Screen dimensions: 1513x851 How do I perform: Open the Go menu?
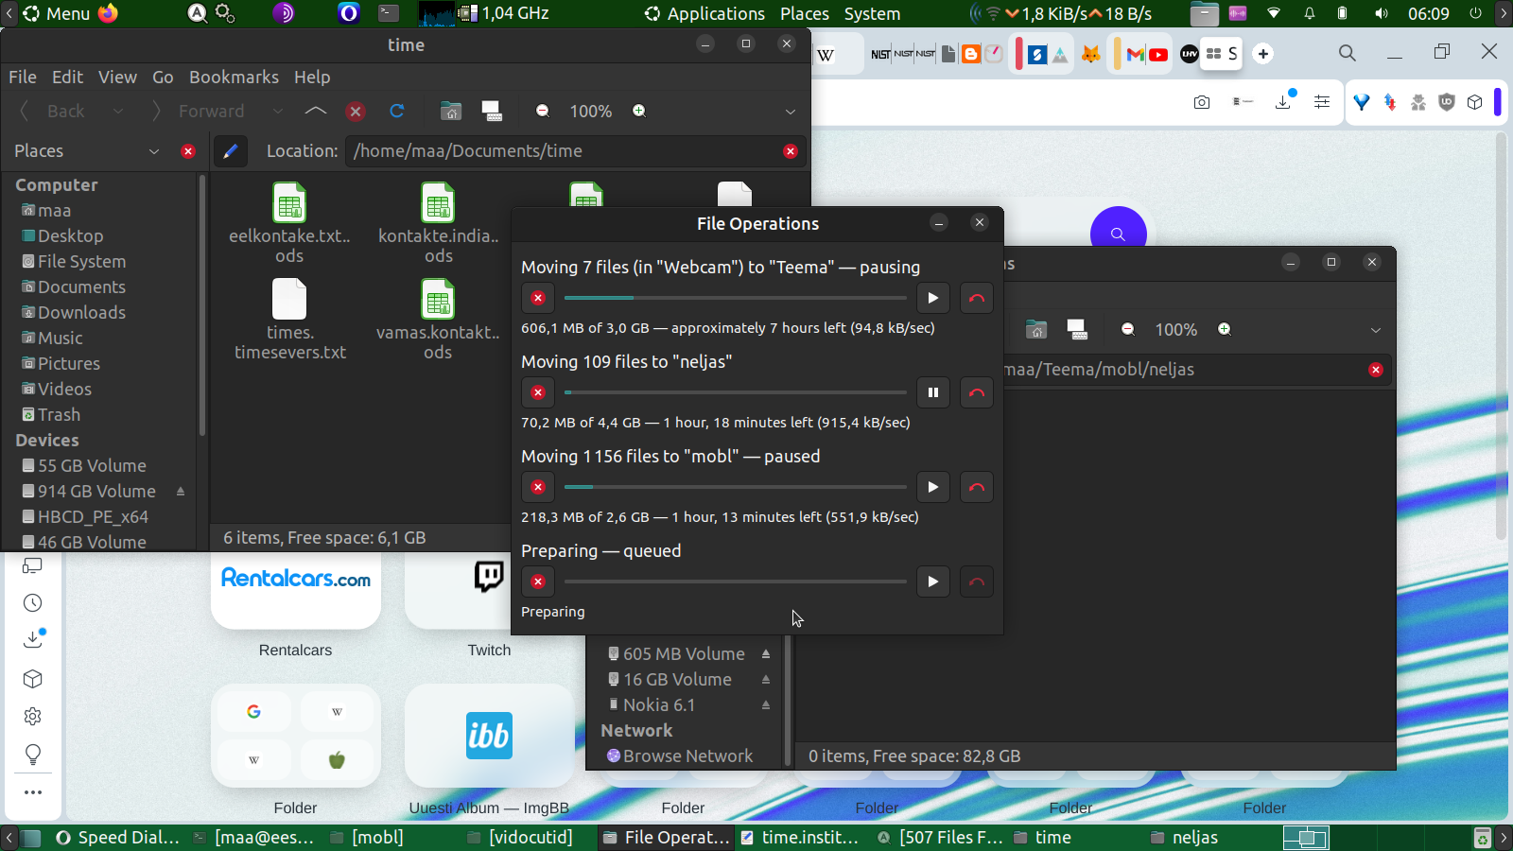[x=163, y=78]
